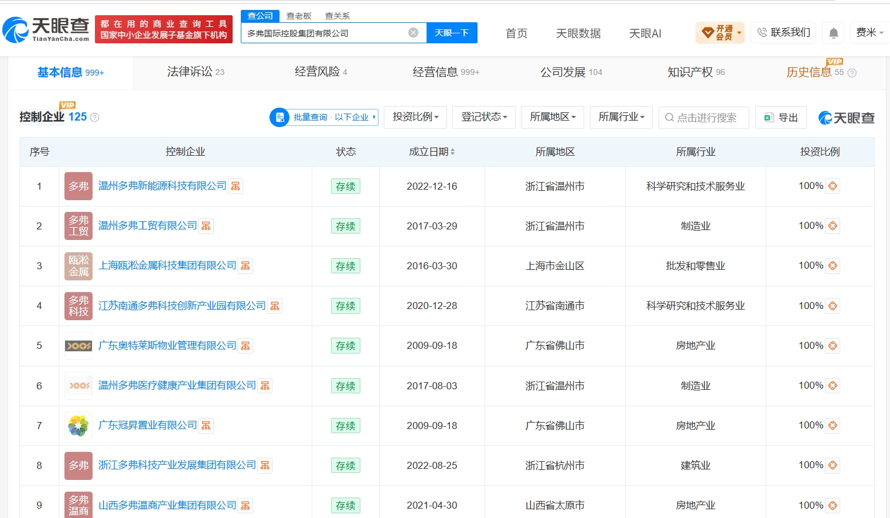Expand the 费米 user menu

click(x=869, y=33)
